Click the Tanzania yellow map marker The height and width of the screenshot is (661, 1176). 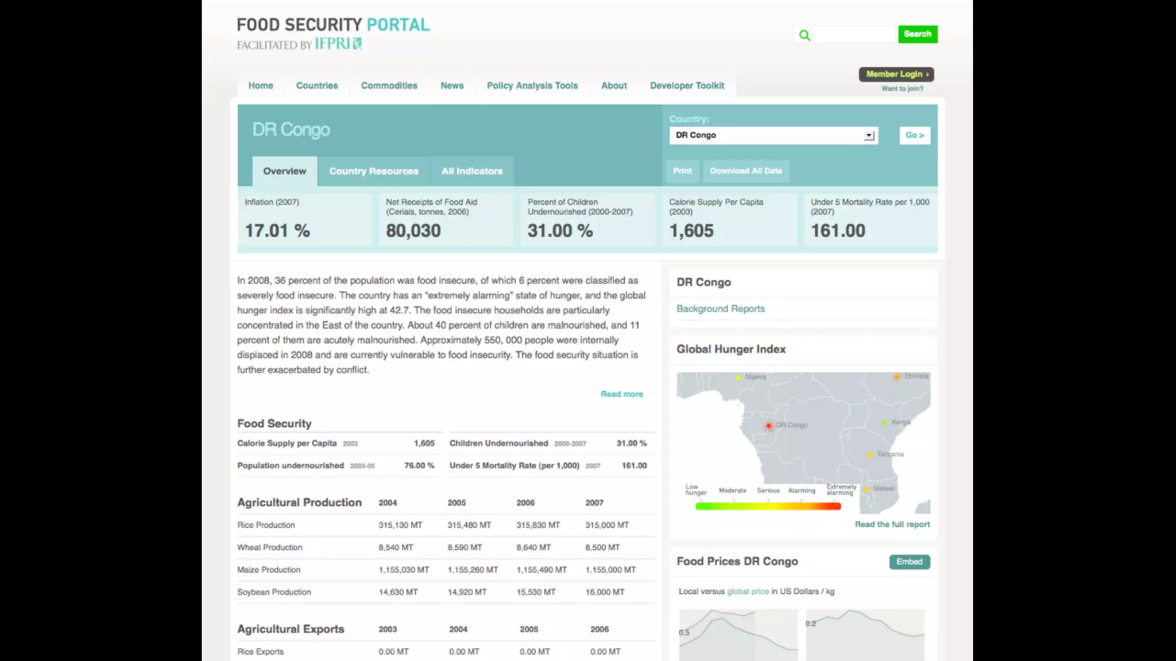pos(870,454)
